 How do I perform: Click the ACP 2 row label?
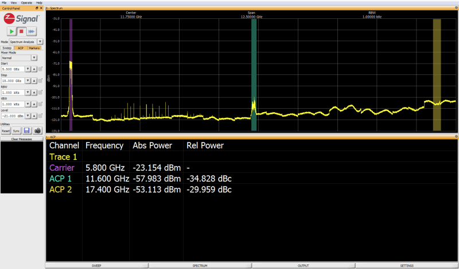click(61, 189)
